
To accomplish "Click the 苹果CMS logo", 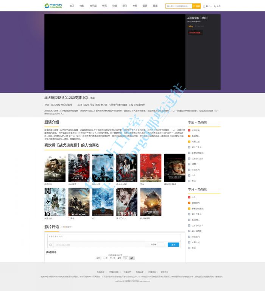I will click(53, 6).
